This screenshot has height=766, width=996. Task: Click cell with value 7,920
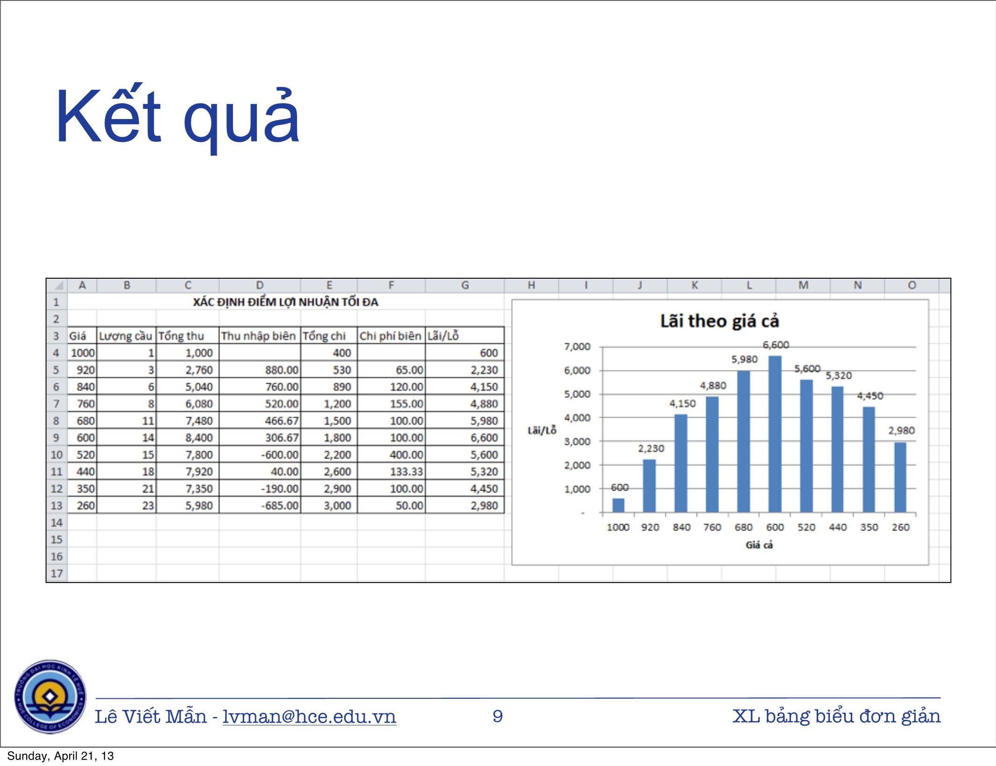188,471
